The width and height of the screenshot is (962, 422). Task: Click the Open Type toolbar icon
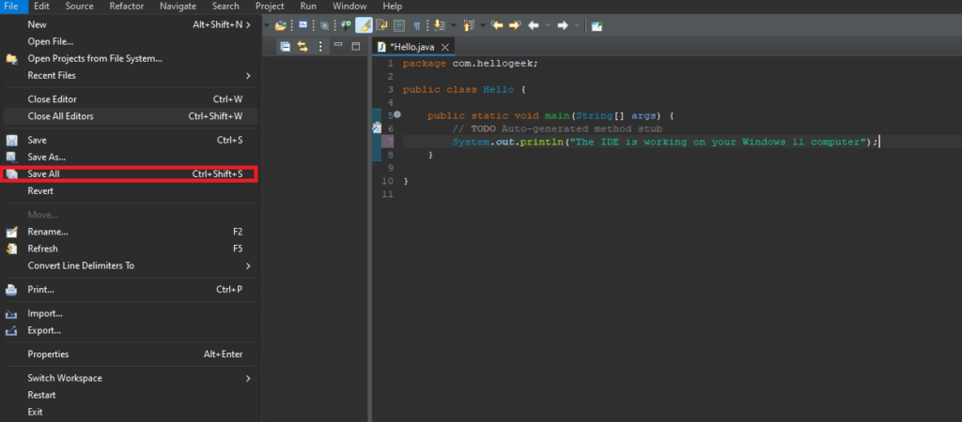click(280, 25)
